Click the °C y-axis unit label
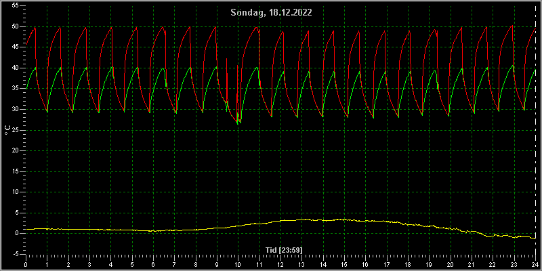This screenshot has width=542, height=271. pos(7,129)
